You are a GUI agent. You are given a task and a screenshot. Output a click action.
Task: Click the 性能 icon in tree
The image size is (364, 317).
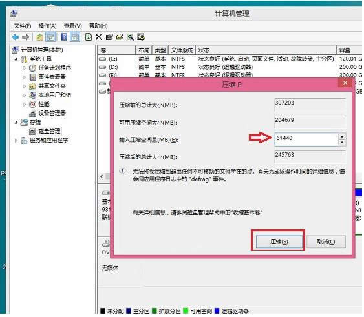pos(33,104)
